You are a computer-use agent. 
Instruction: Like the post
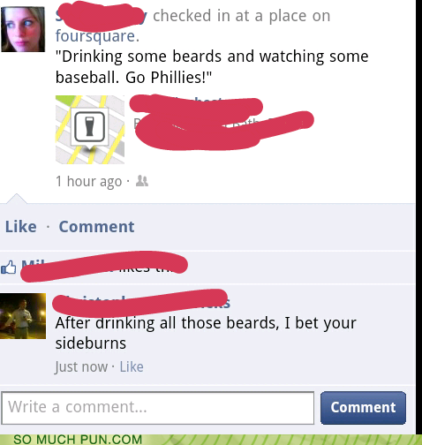pyautogui.click(x=21, y=227)
